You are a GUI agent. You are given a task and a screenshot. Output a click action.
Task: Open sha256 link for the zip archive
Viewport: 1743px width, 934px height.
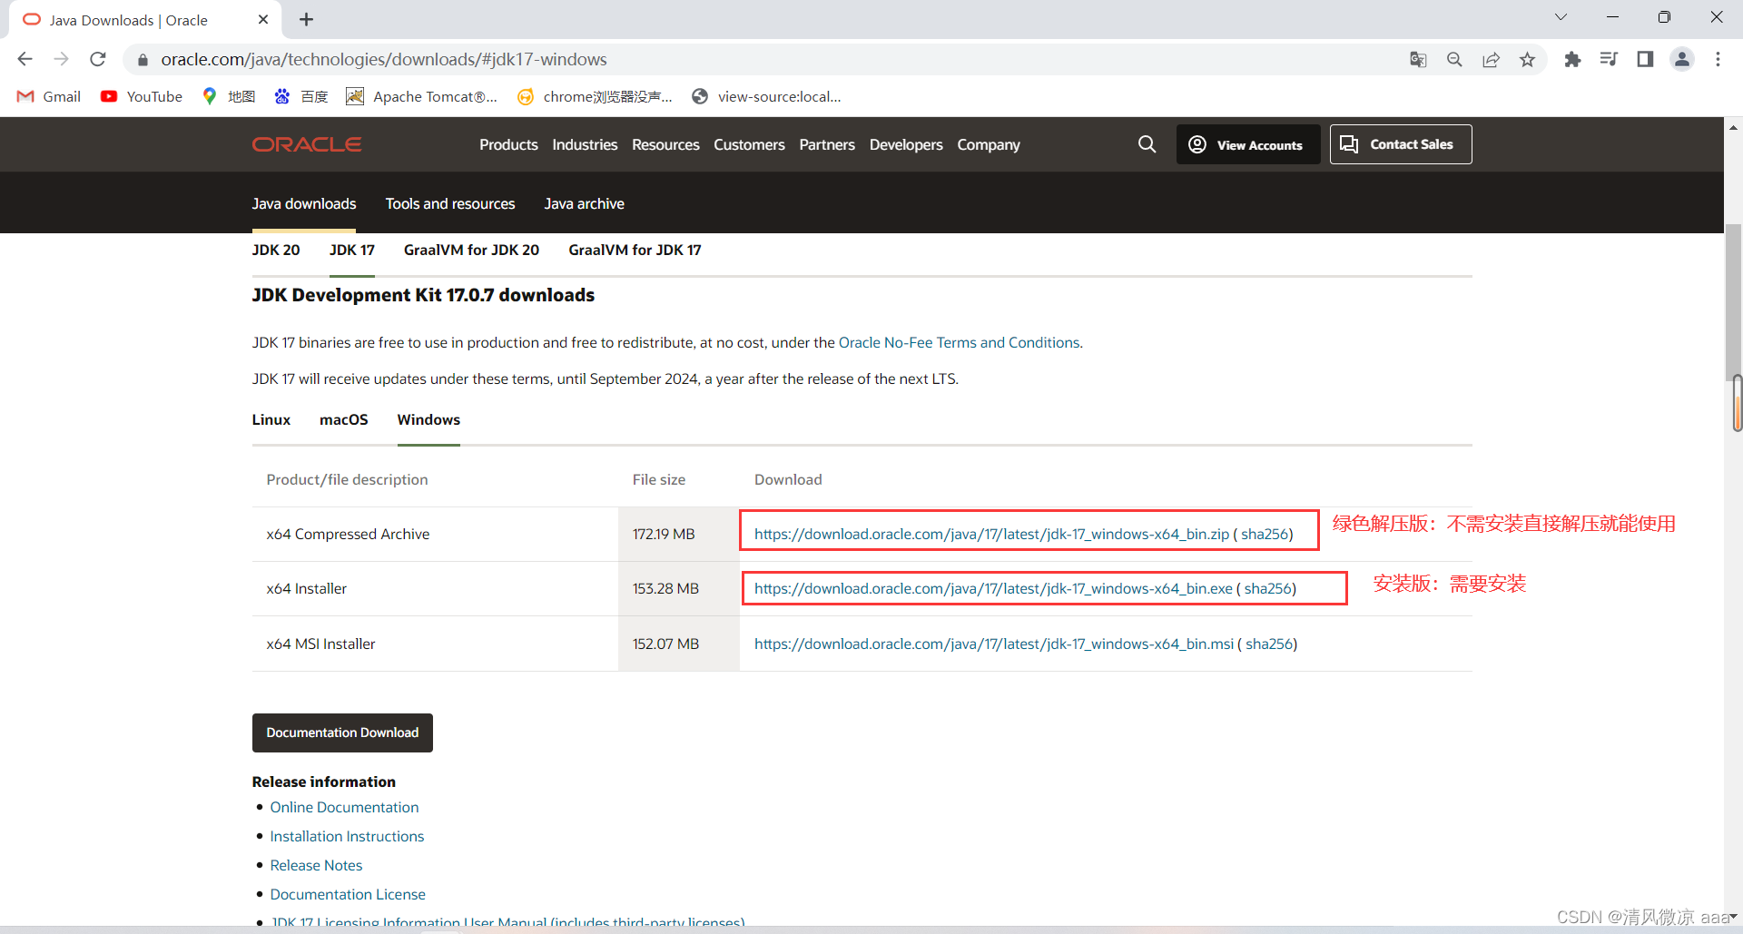tap(1265, 534)
